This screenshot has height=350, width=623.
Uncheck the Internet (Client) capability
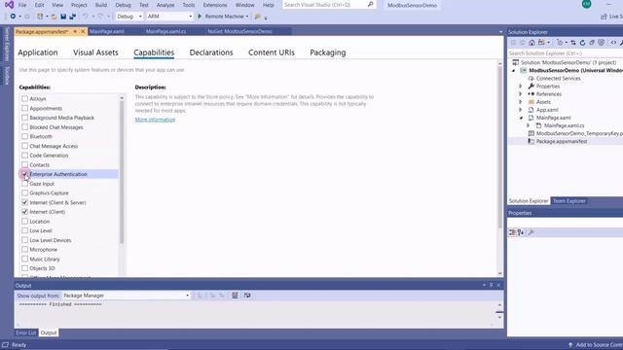click(24, 212)
